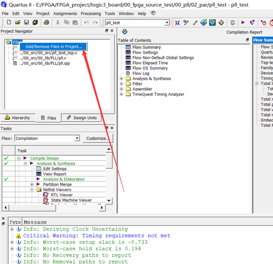Toggle the Project Navigator star icon
The height and width of the screenshot is (264, 273).
(x=177, y=23)
